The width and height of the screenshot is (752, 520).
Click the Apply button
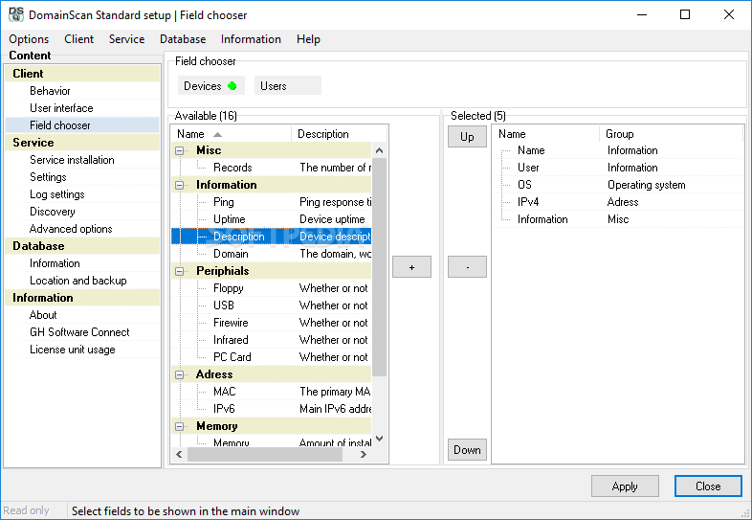(625, 486)
